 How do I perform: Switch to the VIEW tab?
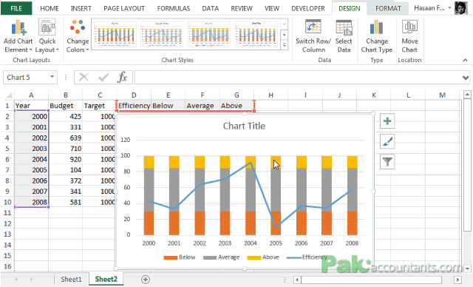coord(272,8)
